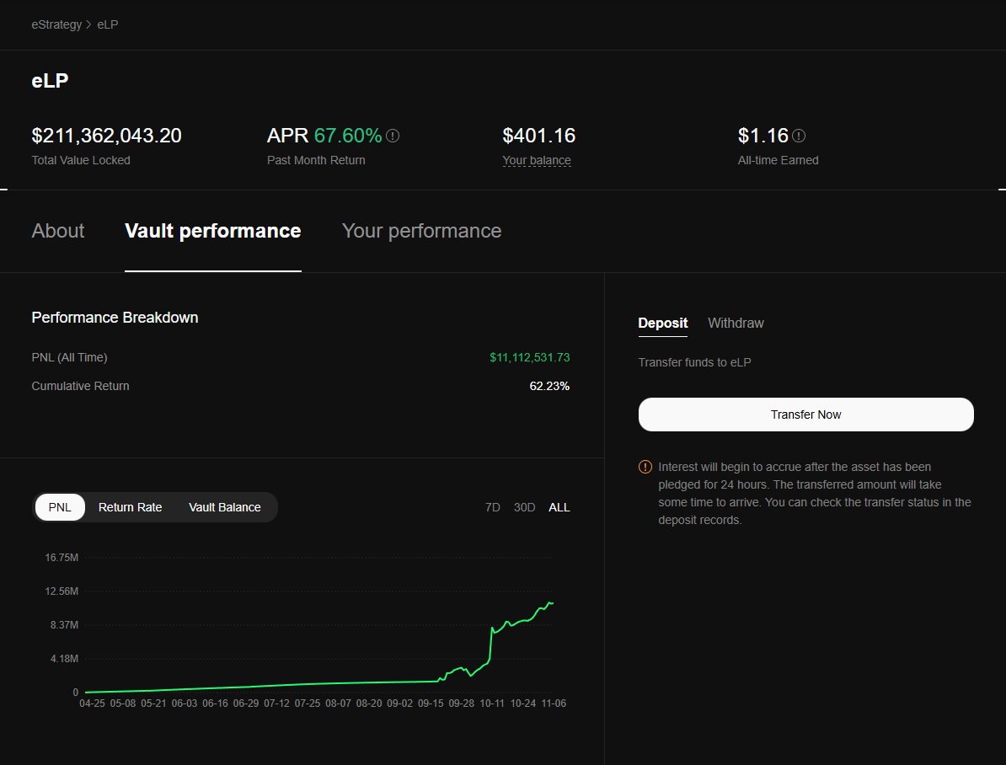Click the APR info icon
Viewport: 1006px width, 765px height.
click(393, 135)
